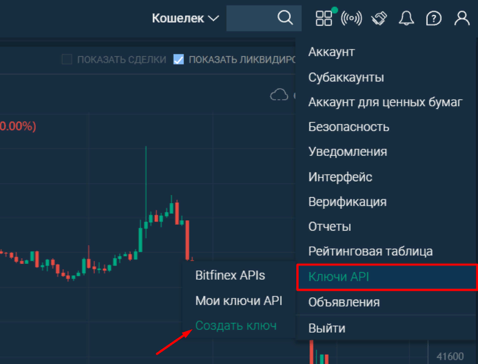Open the help question mark icon

[x=434, y=19]
